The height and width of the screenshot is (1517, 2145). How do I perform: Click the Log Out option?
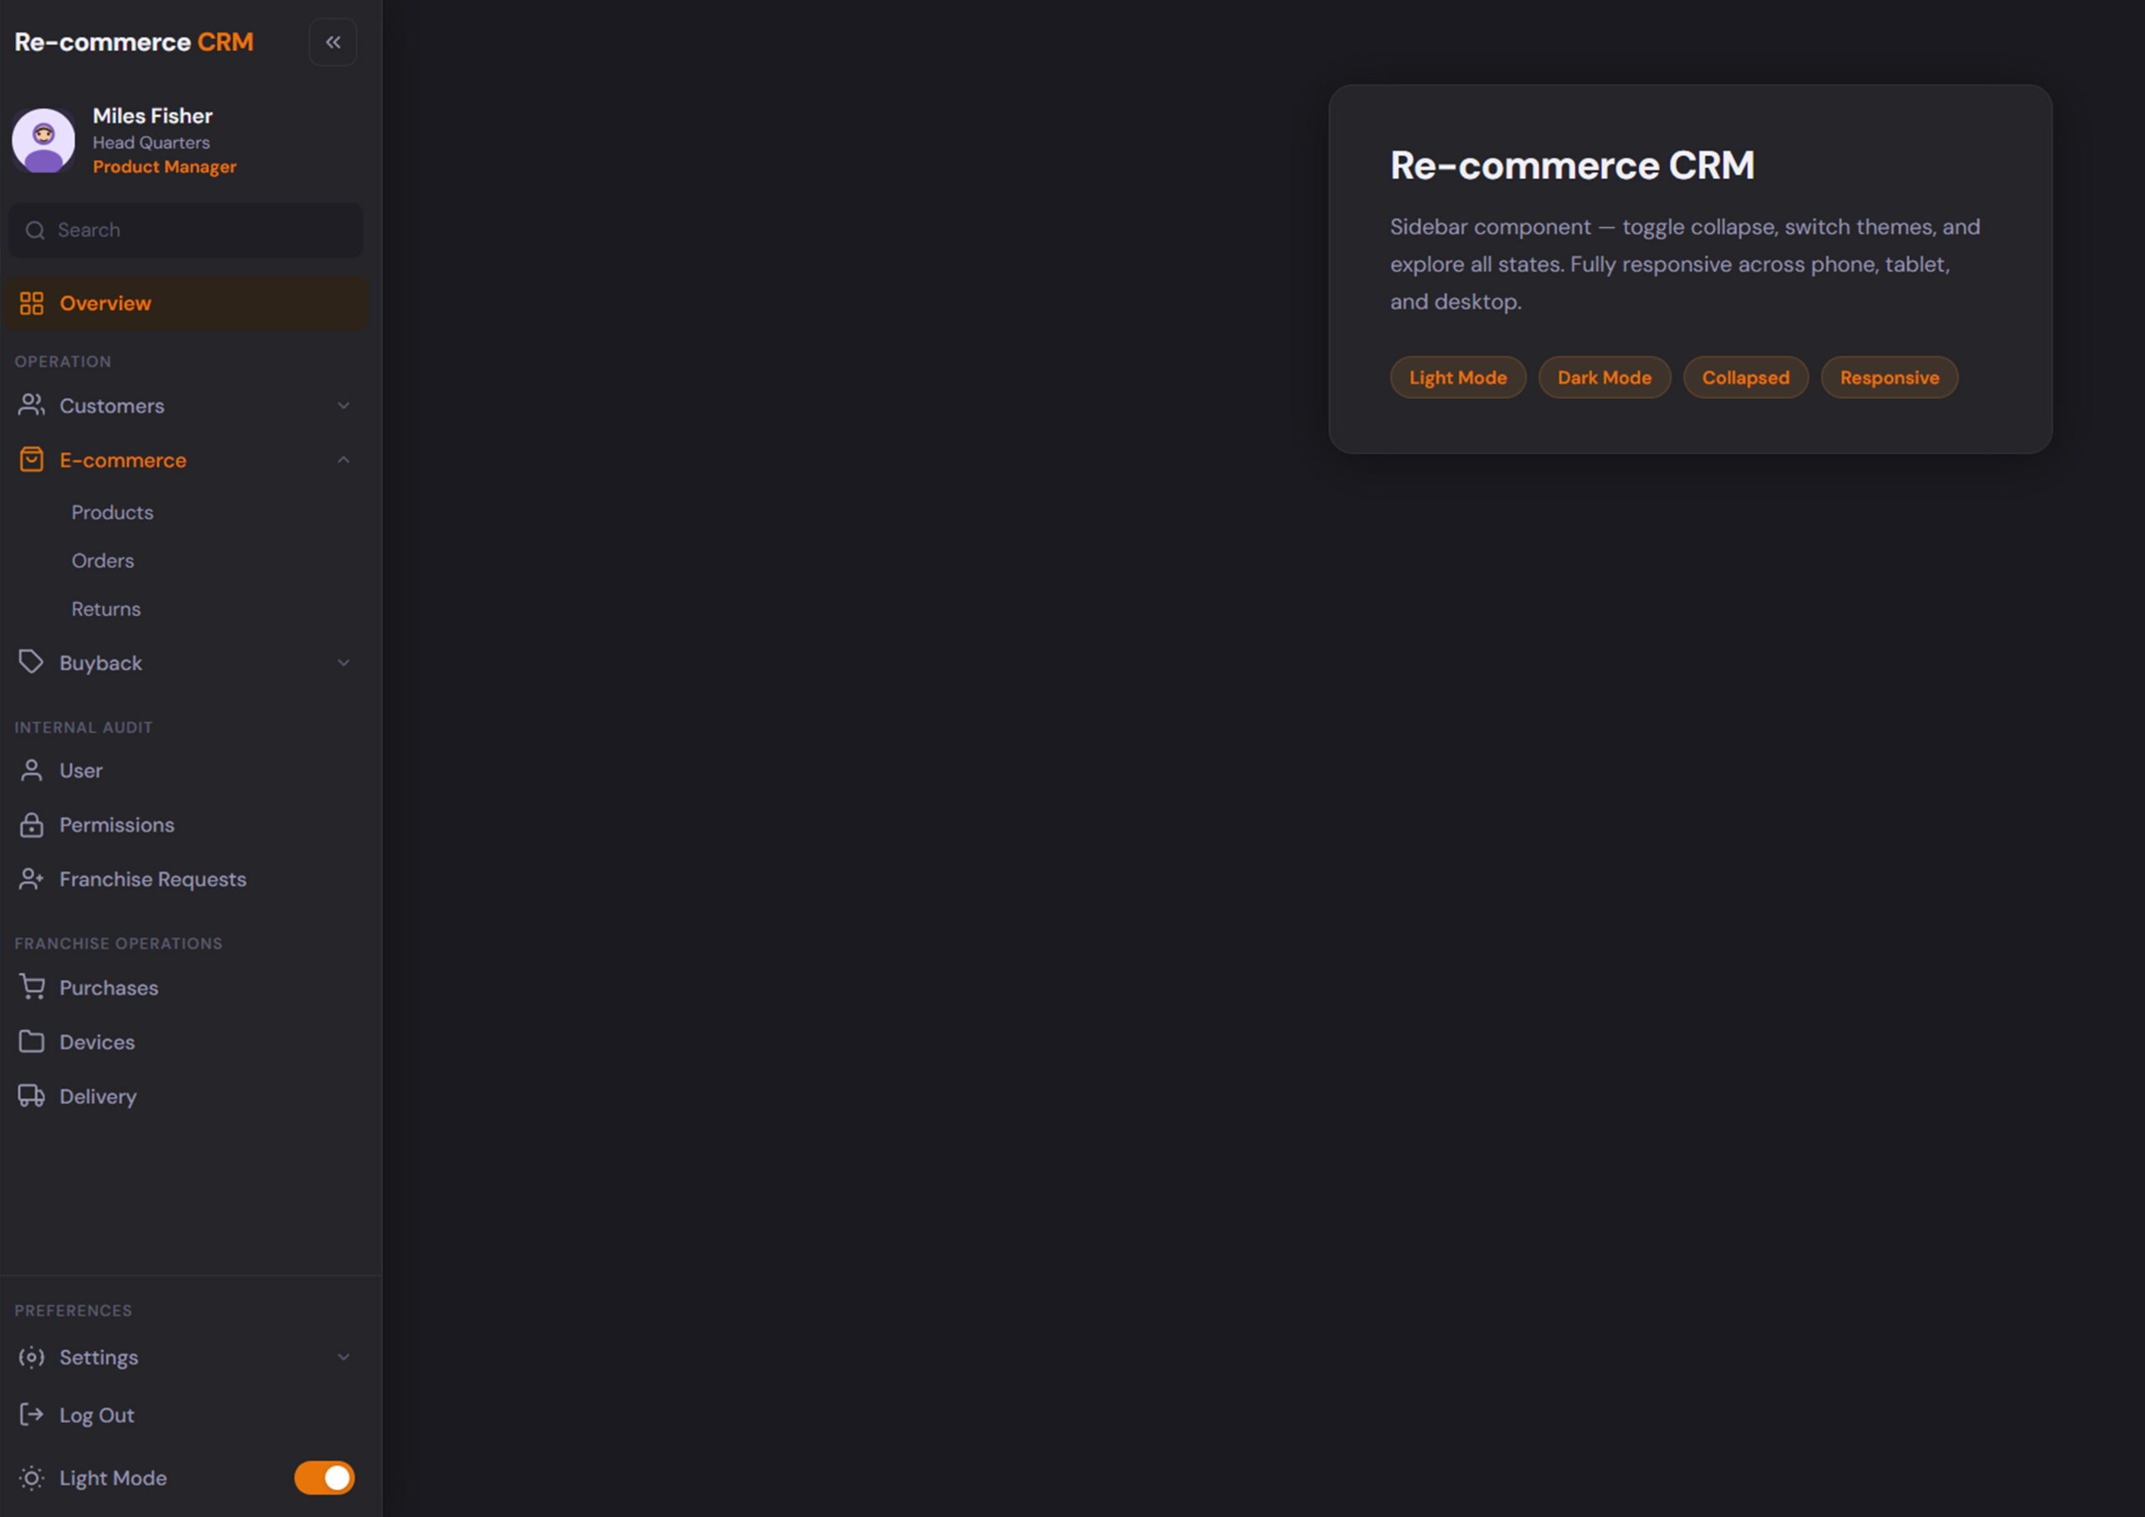pyautogui.click(x=96, y=1414)
